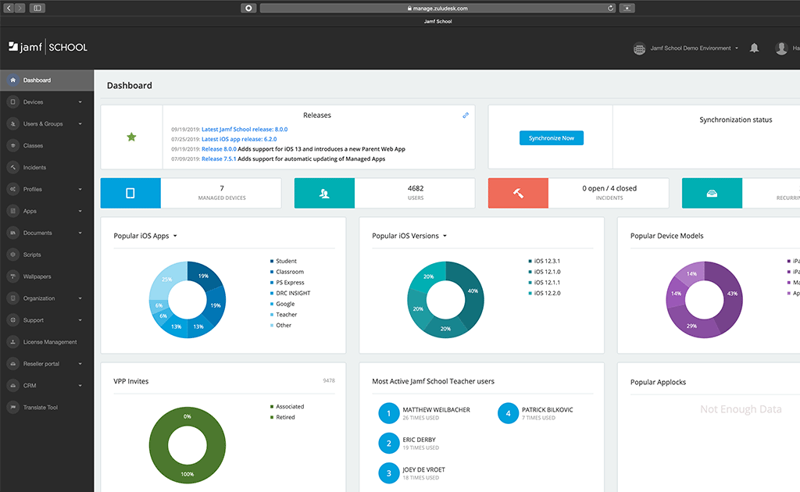Click Patrick Bilkovic rank 4 badge
Image resolution: width=800 pixels, height=492 pixels.
pos(508,413)
